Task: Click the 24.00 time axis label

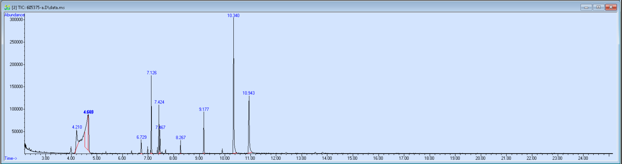Action: [583, 158]
